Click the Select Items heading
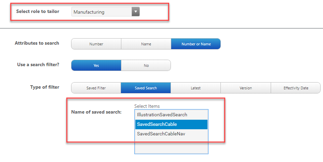The width and height of the screenshot is (323, 162). 147,106
